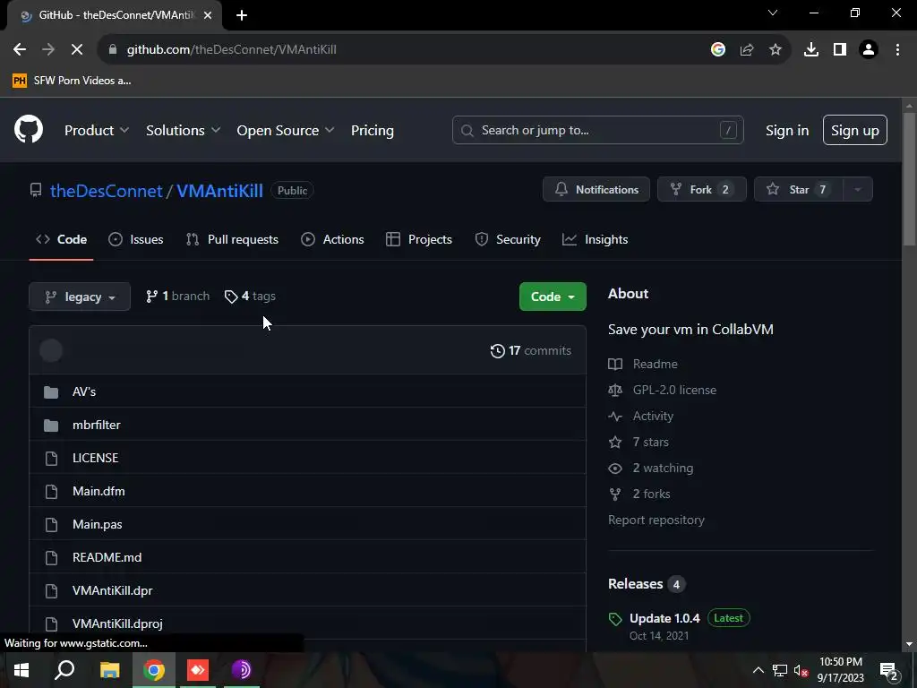The width and height of the screenshot is (917, 688).
Task: Switch to the Insights tab
Action: (x=596, y=239)
